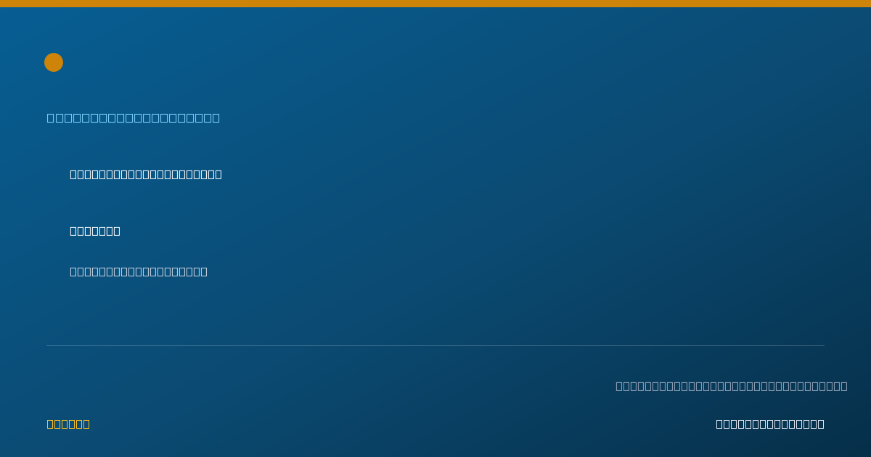Click the long gray text line above footer

point(732,386)
